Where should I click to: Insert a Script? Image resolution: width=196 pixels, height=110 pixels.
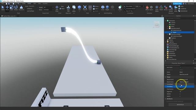181,6
